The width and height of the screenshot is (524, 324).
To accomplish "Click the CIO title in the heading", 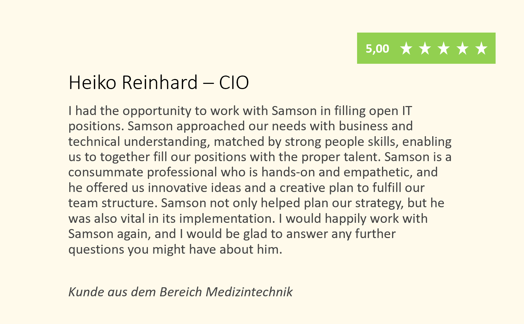I will click(234, 82).
